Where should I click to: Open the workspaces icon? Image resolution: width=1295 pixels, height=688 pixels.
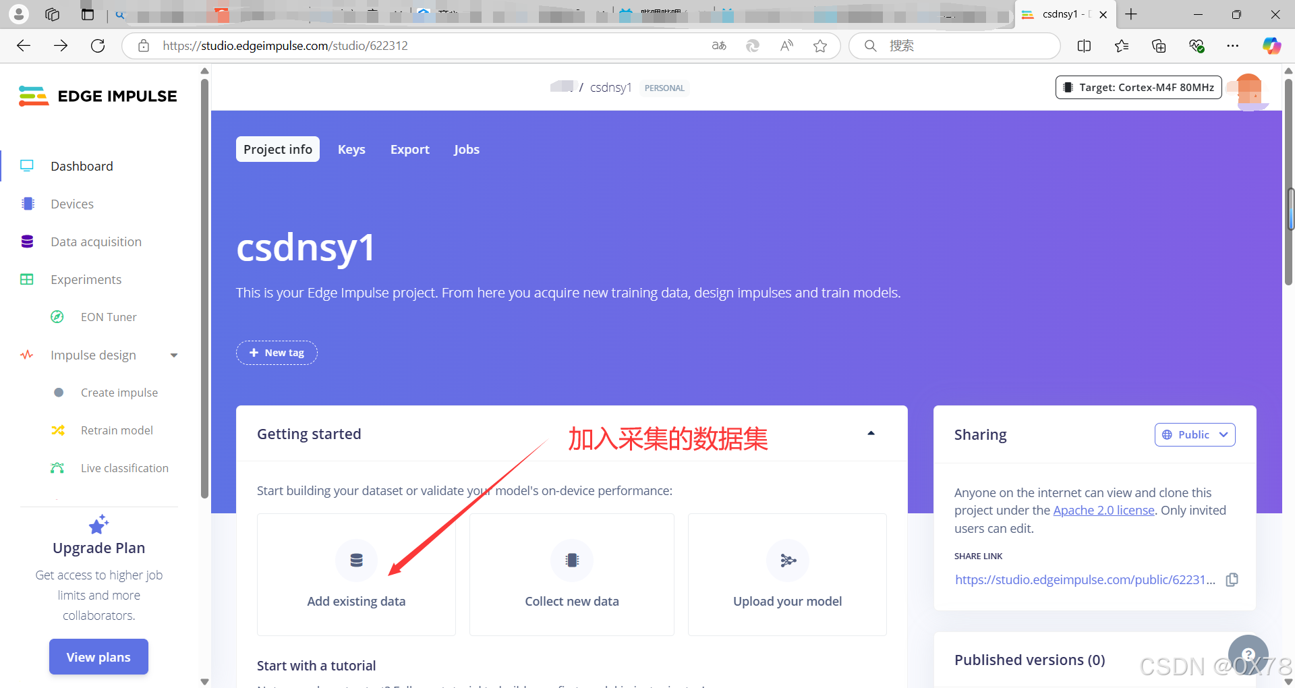pyautogui.click(x=53, y=14)
